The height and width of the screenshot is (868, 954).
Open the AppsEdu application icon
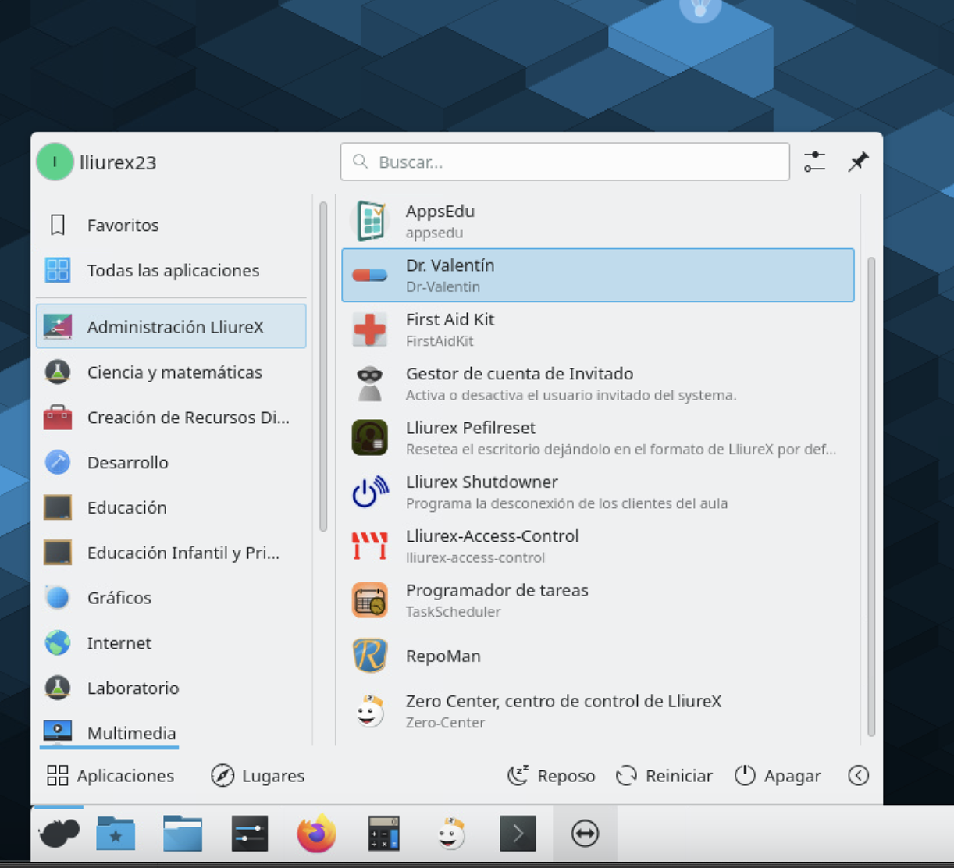(x=370, y=222)
